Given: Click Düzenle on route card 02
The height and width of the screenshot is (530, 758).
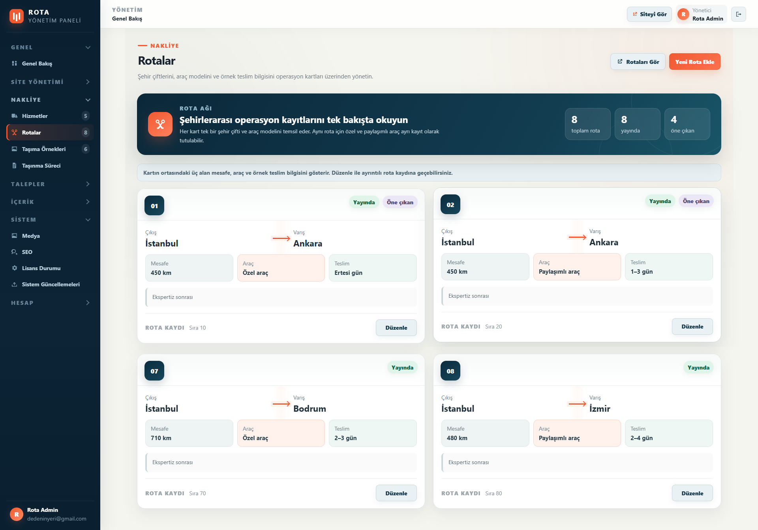Looking at the screenshot, I should tap(692, 327).
